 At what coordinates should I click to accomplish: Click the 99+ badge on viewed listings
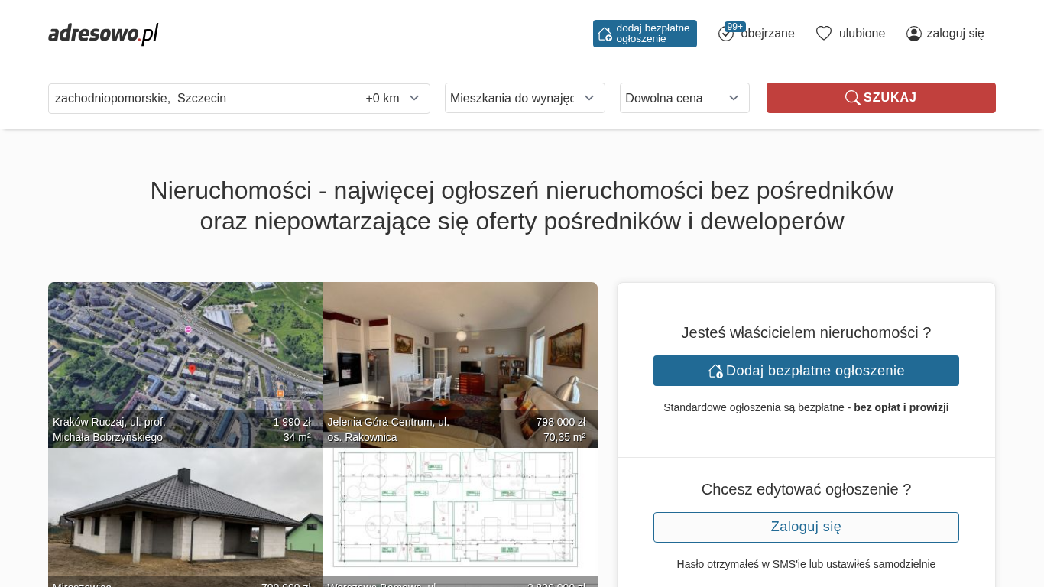pos(735,27)
